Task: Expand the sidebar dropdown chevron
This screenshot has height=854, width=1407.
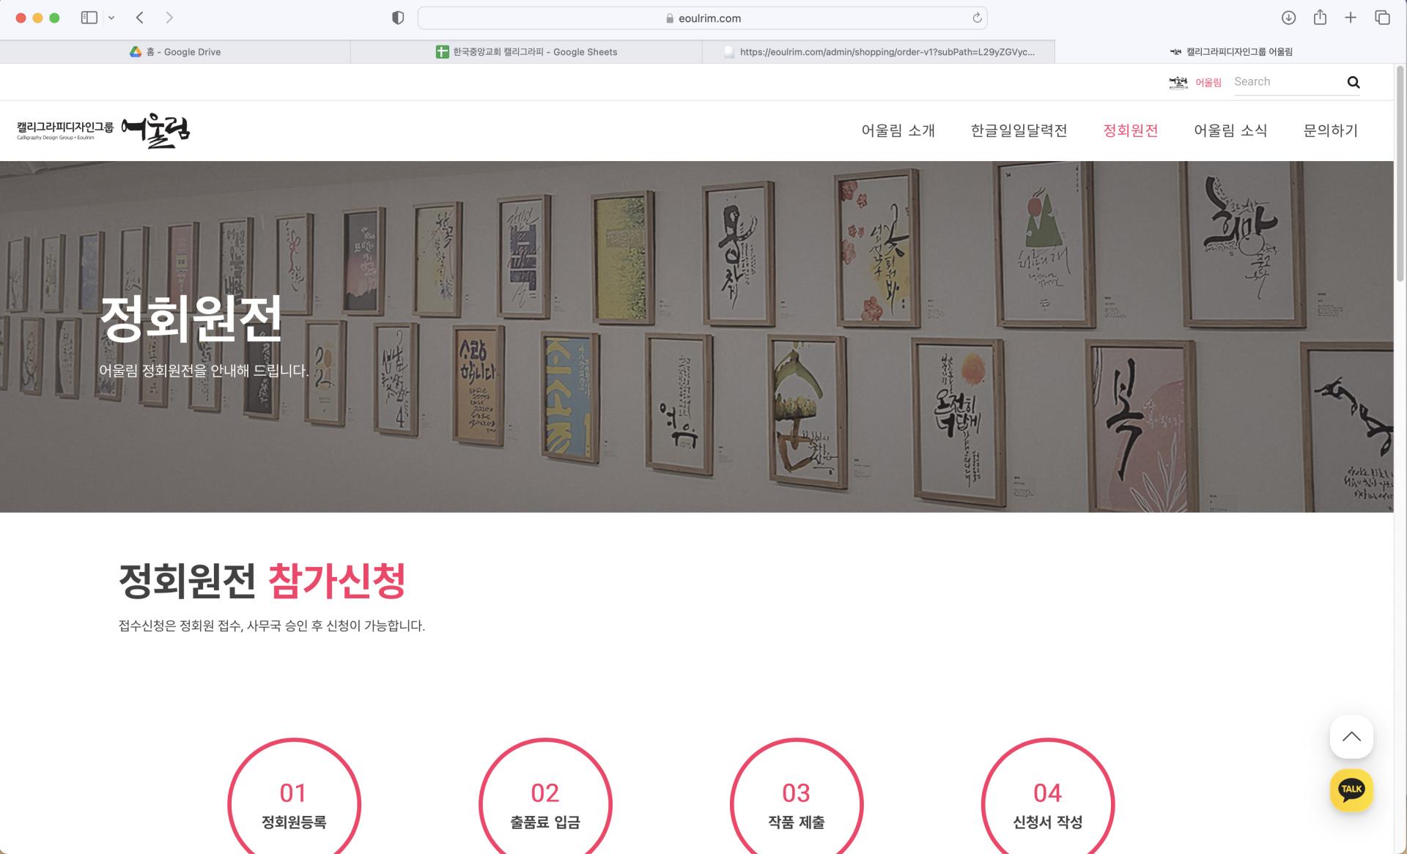Action: (111, 18)
